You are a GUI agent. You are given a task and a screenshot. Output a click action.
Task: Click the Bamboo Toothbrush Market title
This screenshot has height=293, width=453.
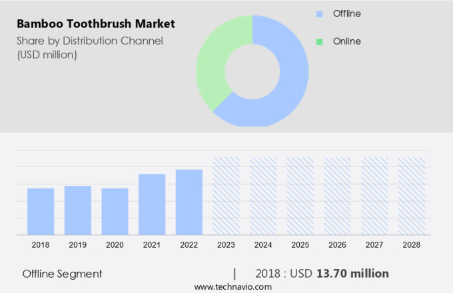click(96, 24)
